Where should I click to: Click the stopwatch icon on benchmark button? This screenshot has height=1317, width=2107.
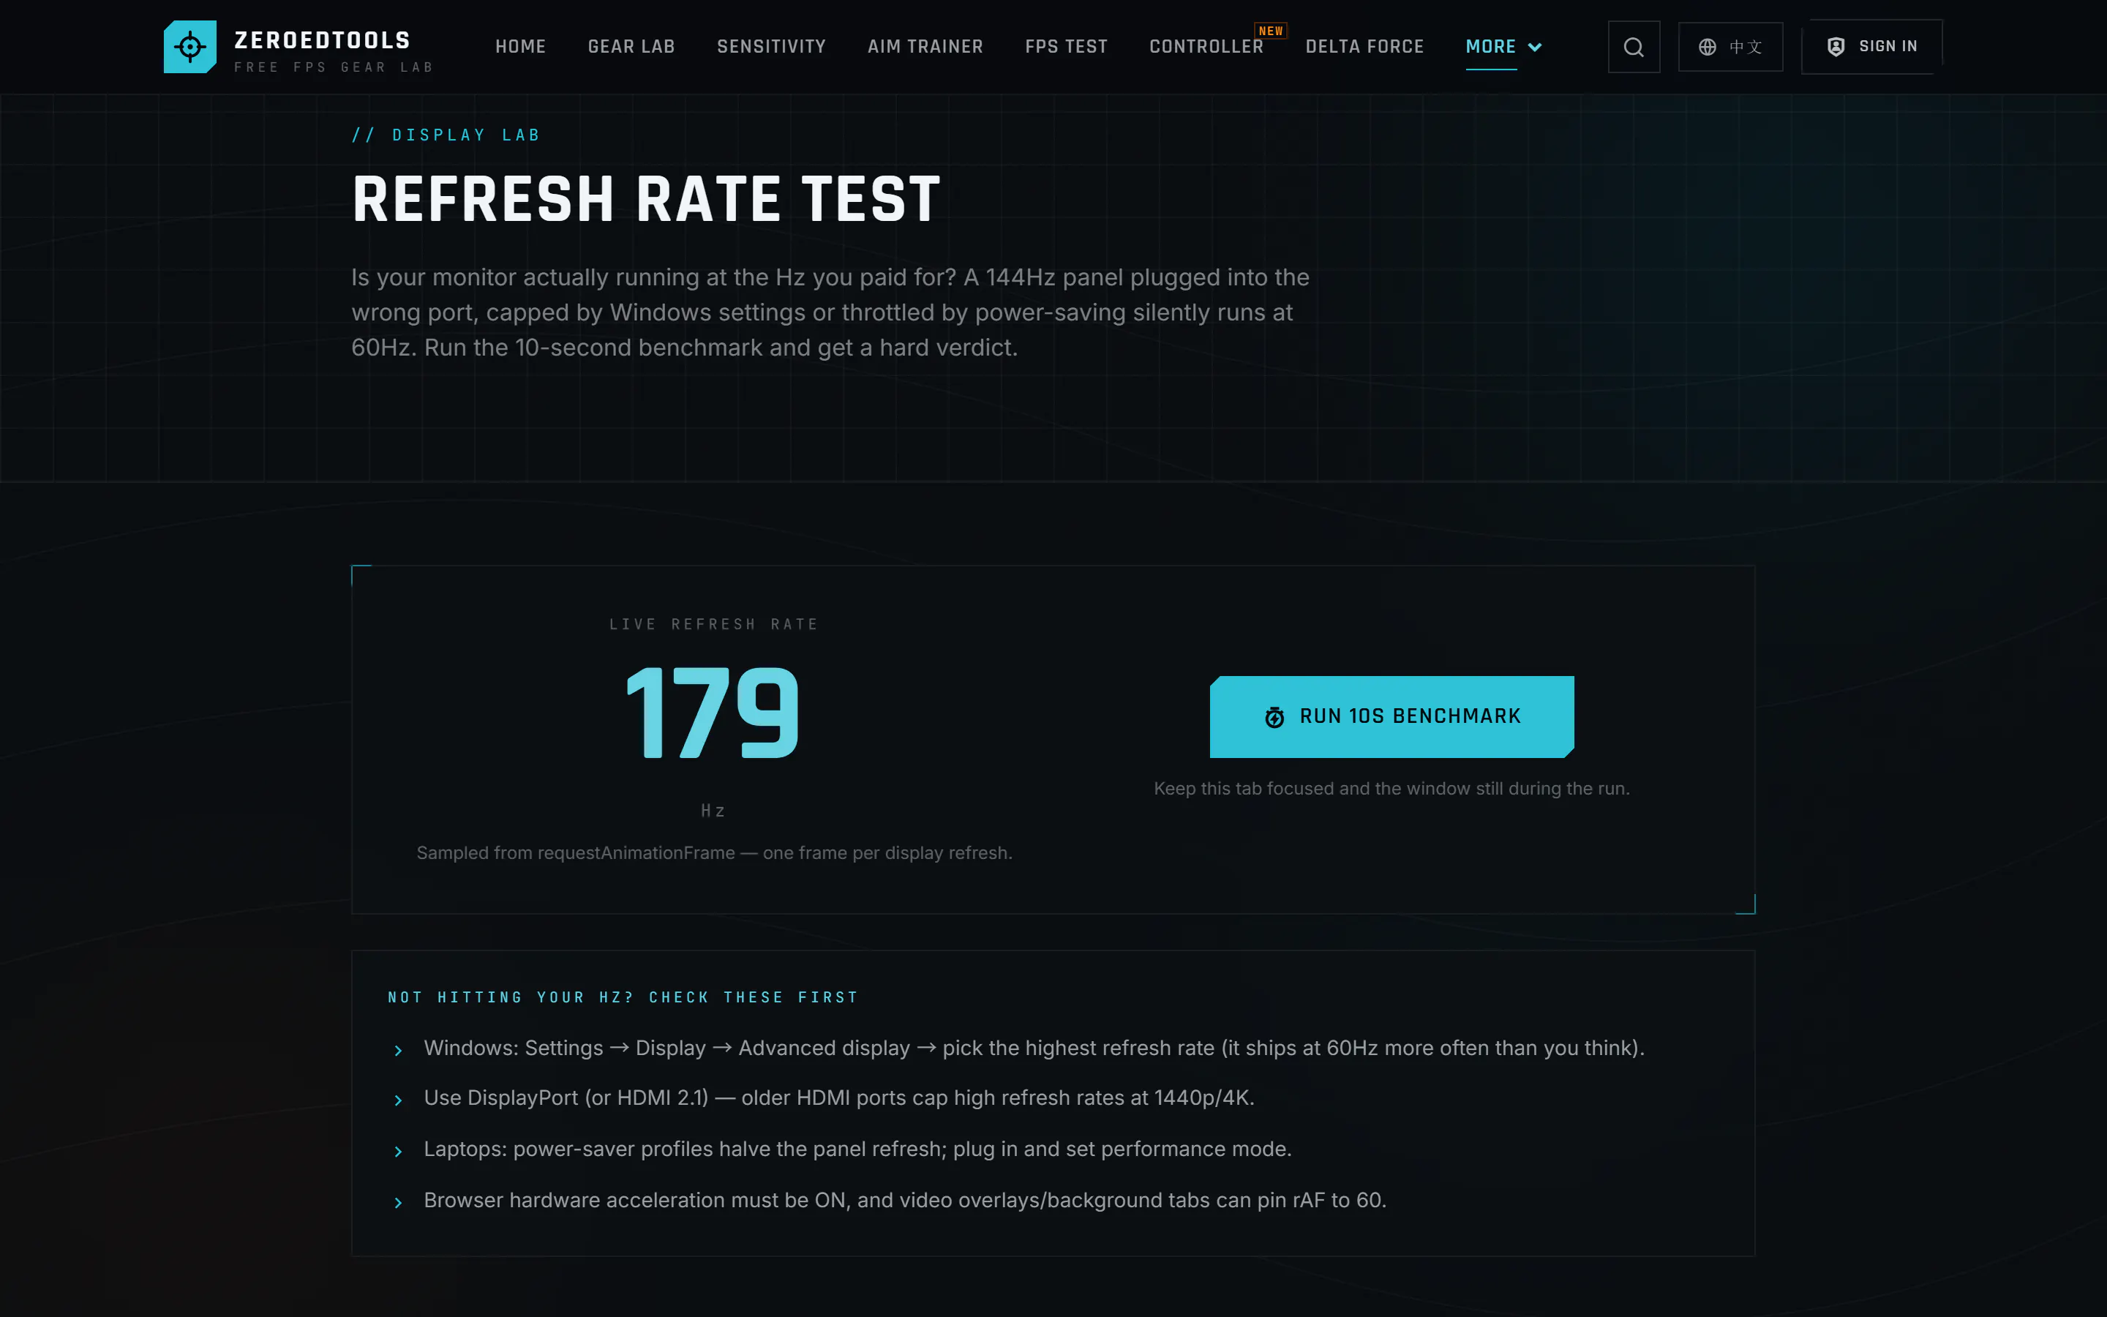[x=1274, y=717]
